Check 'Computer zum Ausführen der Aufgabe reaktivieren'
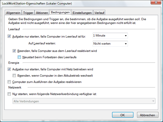 [x=10, y=82]
